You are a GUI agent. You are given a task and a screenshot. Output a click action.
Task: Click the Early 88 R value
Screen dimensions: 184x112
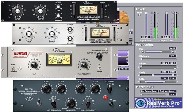172,72
